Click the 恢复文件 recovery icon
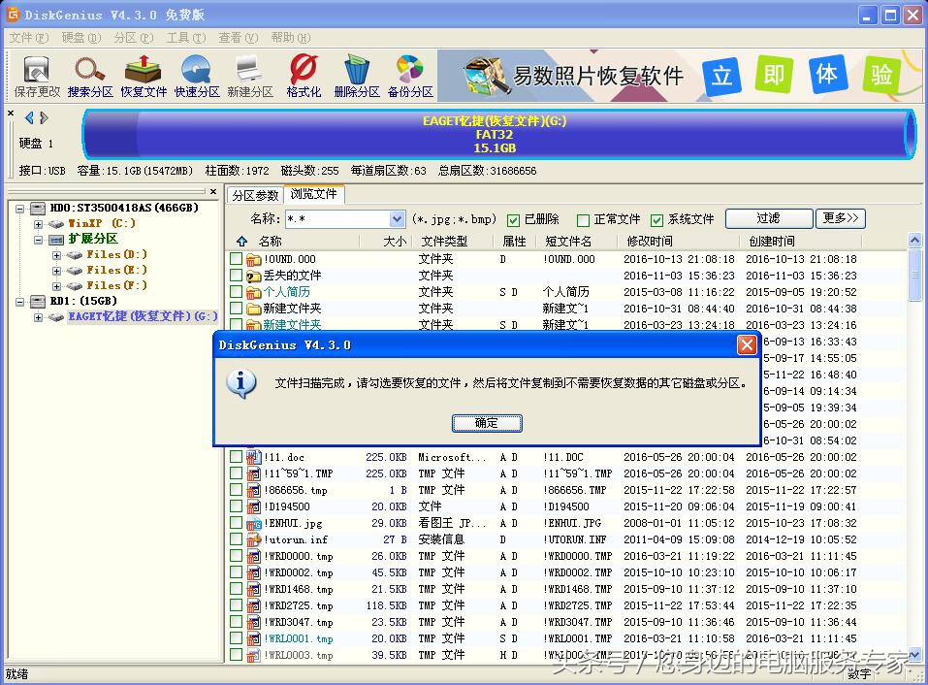 (x=144, y=75)
